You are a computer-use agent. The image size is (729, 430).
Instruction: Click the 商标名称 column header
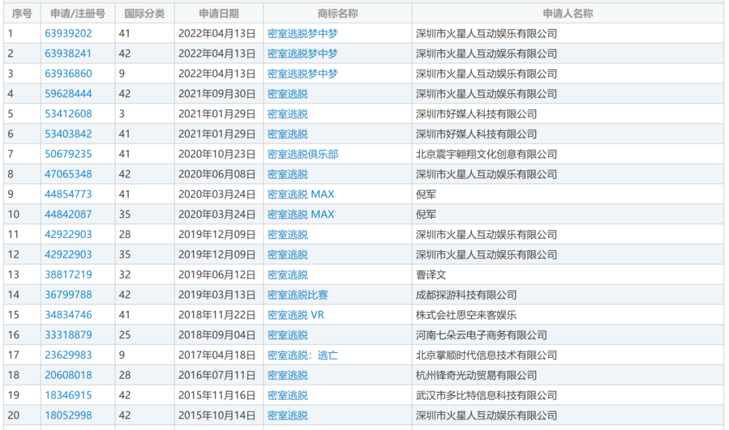pyautogui.click(x=337, y=13)
